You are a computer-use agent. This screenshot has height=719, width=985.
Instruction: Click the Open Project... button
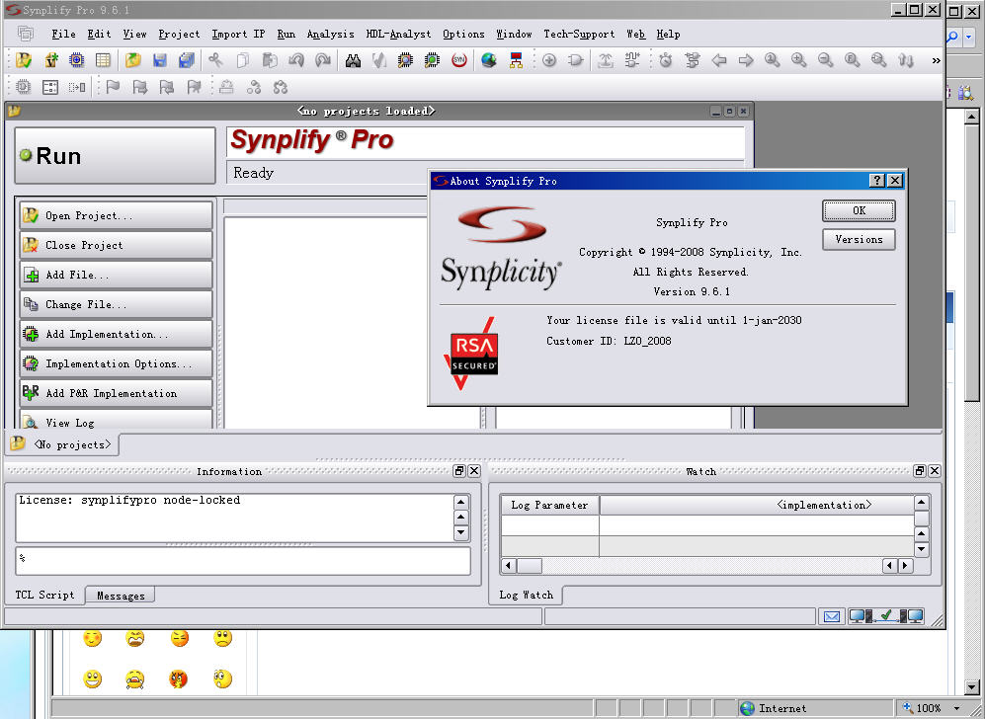pos(117,215)
